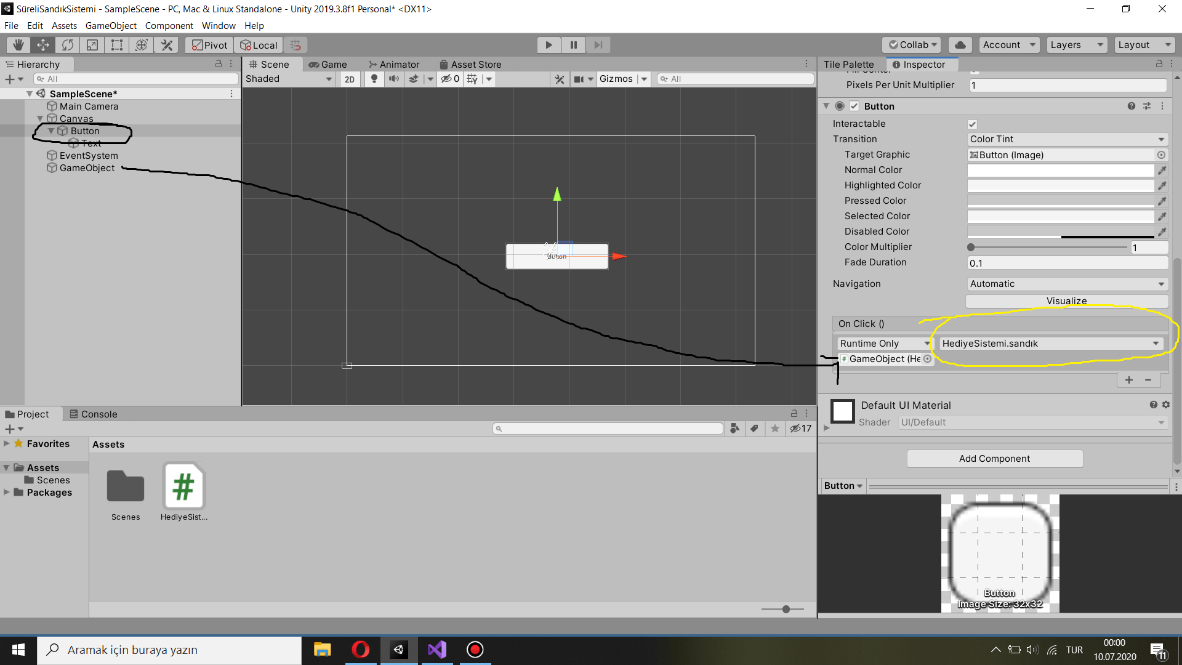Select the Scale tool

[92, 45]
